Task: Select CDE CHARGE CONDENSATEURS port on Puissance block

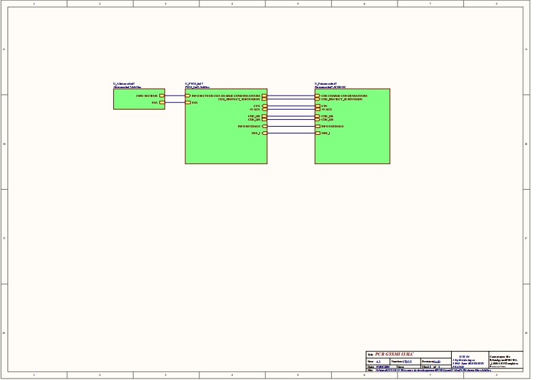Action: click(x=318, y=96)
